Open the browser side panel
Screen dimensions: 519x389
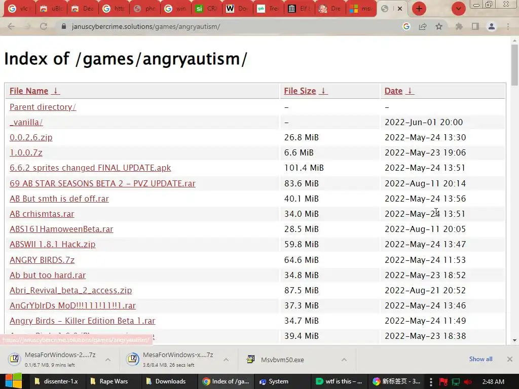click(x=475, y=26)
